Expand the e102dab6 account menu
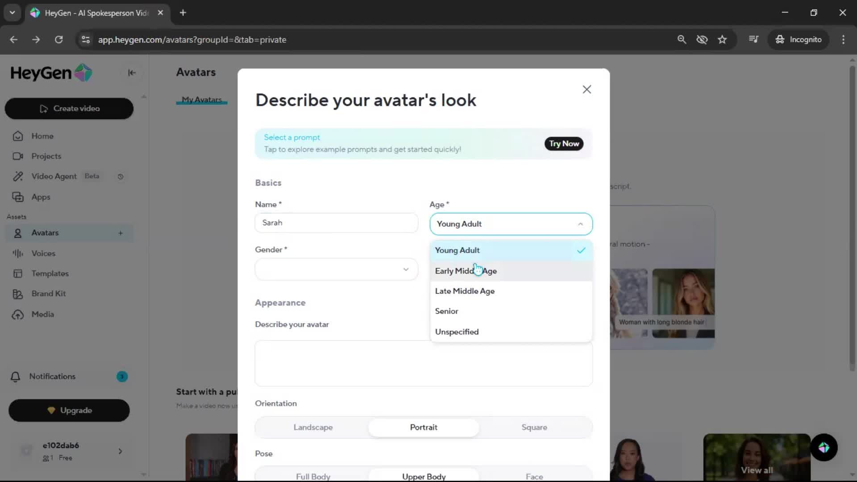Screen dimensions: 857x482 coord(120,451)
